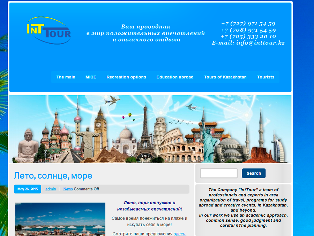Click the Search button
The image size is (314, 236).
254,173
